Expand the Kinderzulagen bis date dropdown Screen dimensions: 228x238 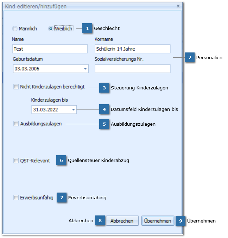[73, 110]
